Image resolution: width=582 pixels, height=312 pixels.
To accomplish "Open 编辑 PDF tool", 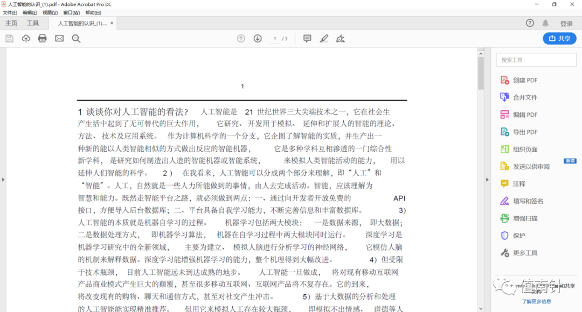I will [x=519, y=115].
